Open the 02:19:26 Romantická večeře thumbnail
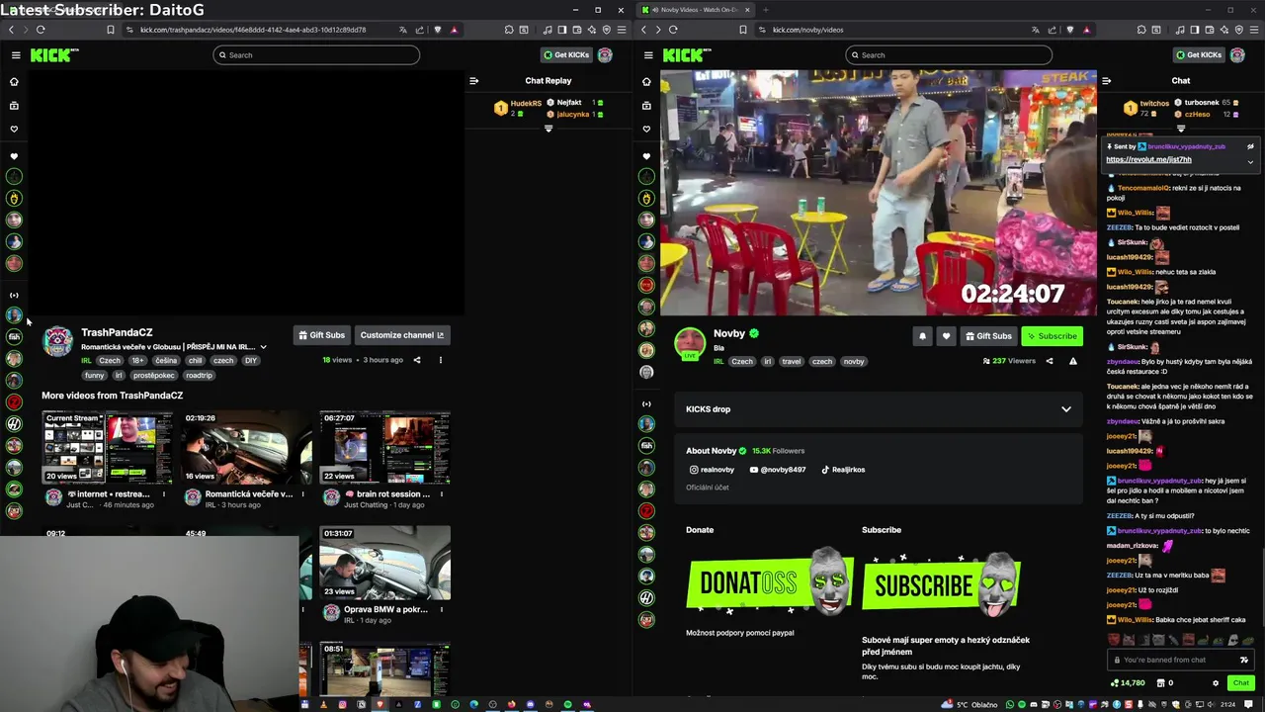The height and width of the screenshot is (712, 1265). (246, 448)
